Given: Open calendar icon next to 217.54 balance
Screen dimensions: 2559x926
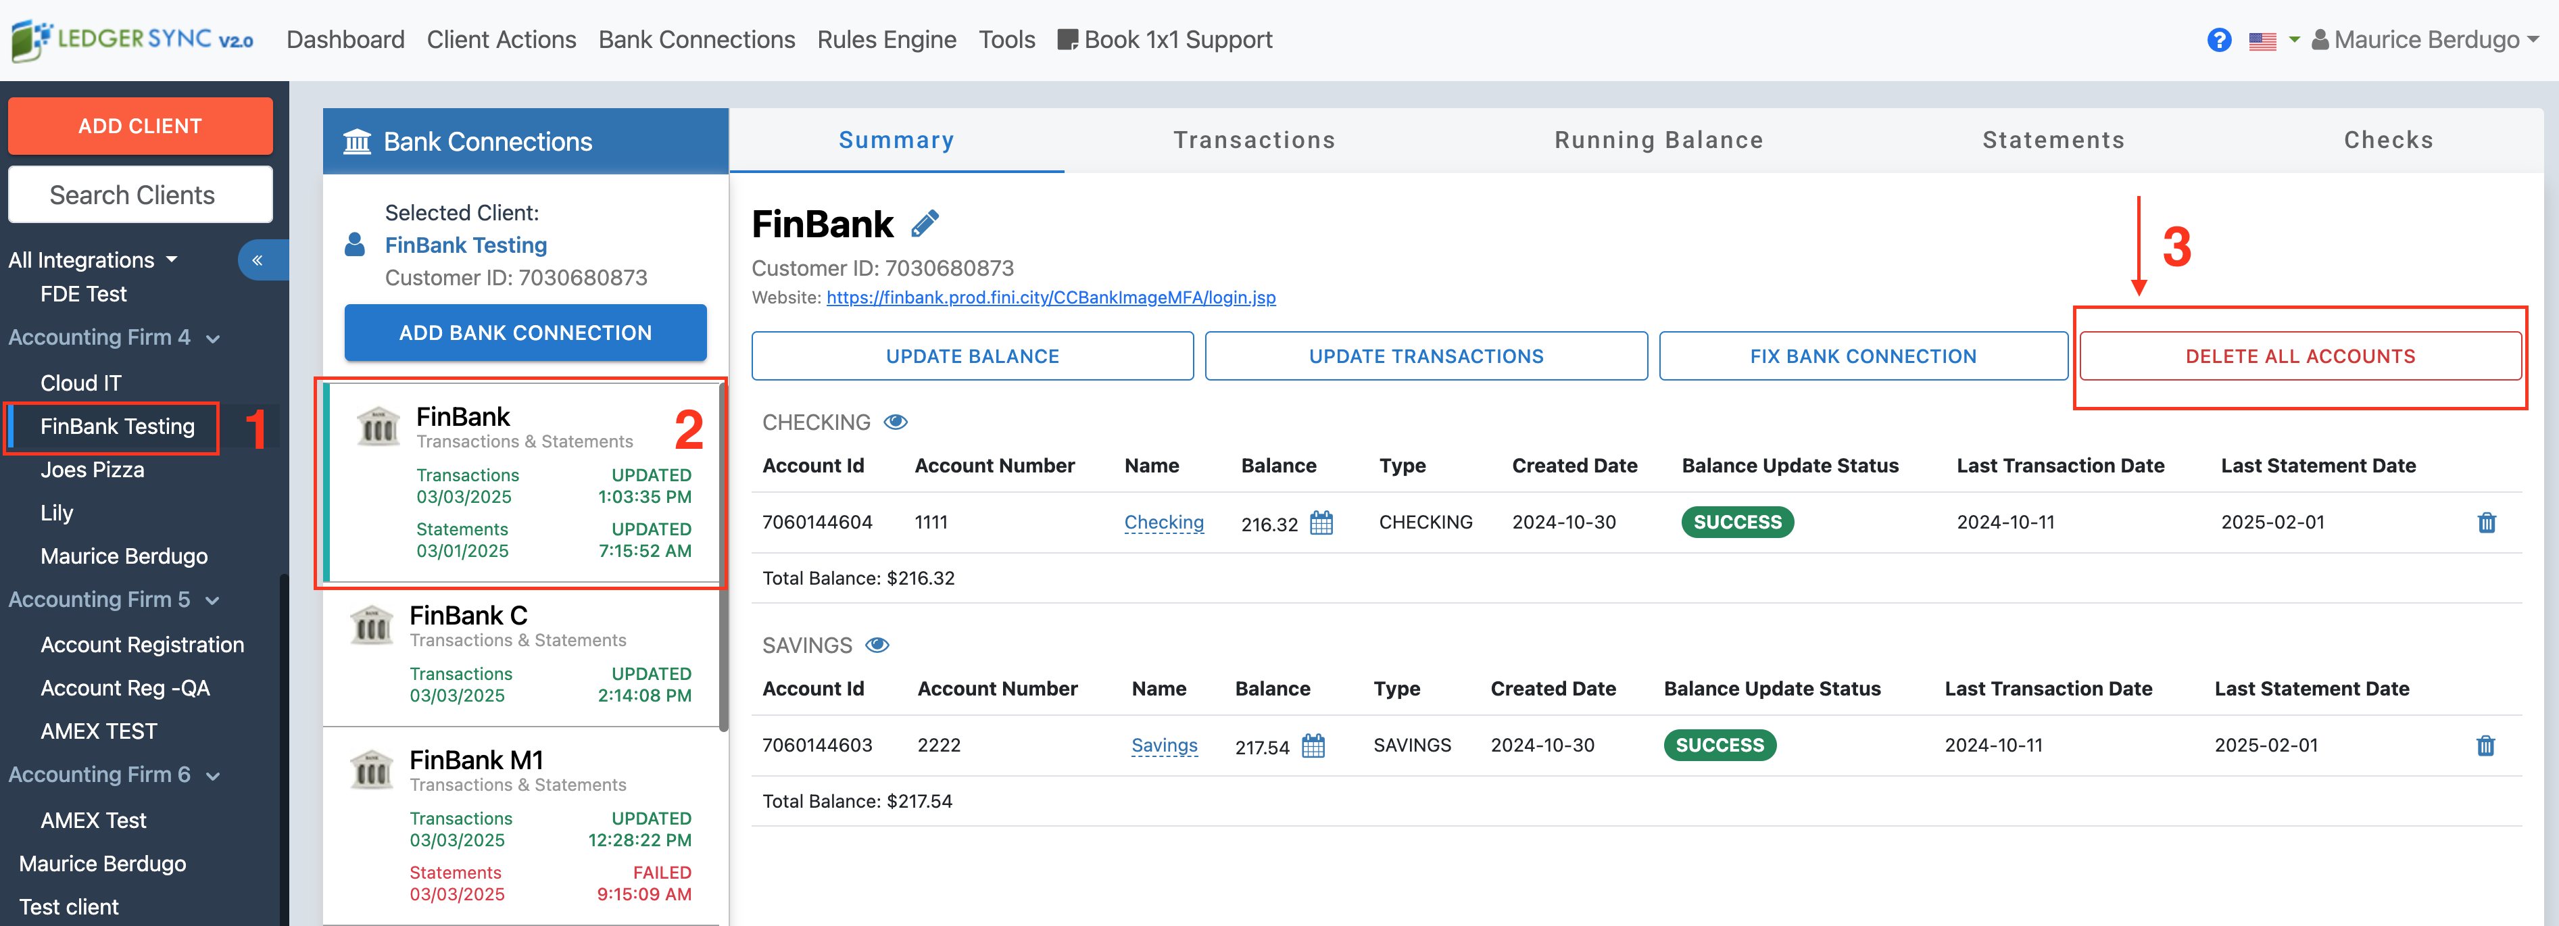Looking at the screenshot, I should [x=1313, y=745].
